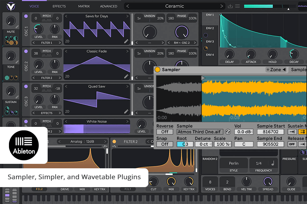The height and width of the screenshot is (204, 307).
Task: Open the hamburger menu icon
Action: tap(238, 6)
